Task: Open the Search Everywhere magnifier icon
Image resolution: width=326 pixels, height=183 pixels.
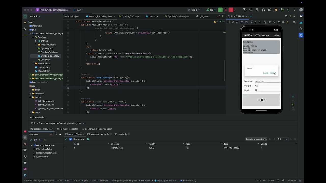Action: click(x=288, y=10)
